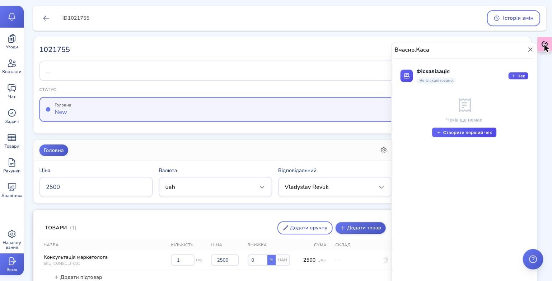The height and width of the screenshot is (281, 552).
Task: Close the Вчасно.Каса panel
Action: pos(530,49)
